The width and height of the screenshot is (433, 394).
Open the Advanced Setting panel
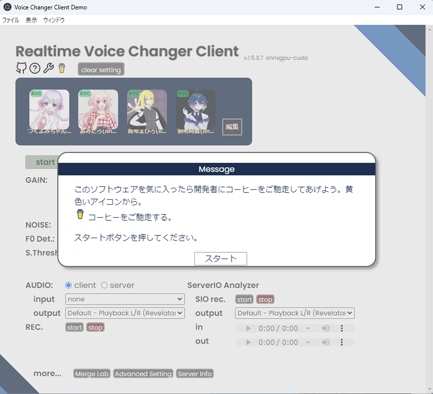[143, 374]
